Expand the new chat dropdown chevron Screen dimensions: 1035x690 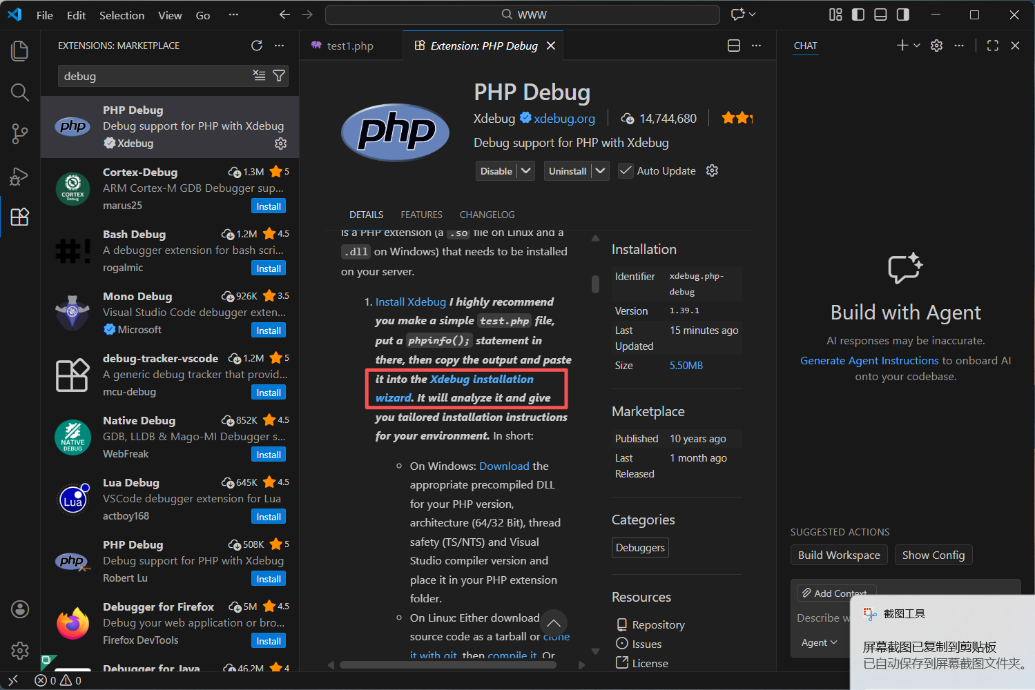pos(917,46)
